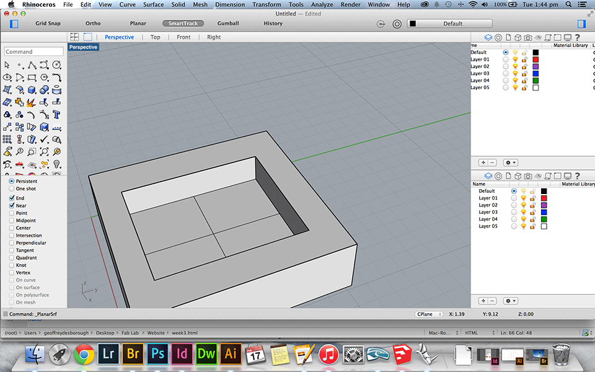
Task: Open the CPlane coordinate dropdown
Action: coord(429,314)
